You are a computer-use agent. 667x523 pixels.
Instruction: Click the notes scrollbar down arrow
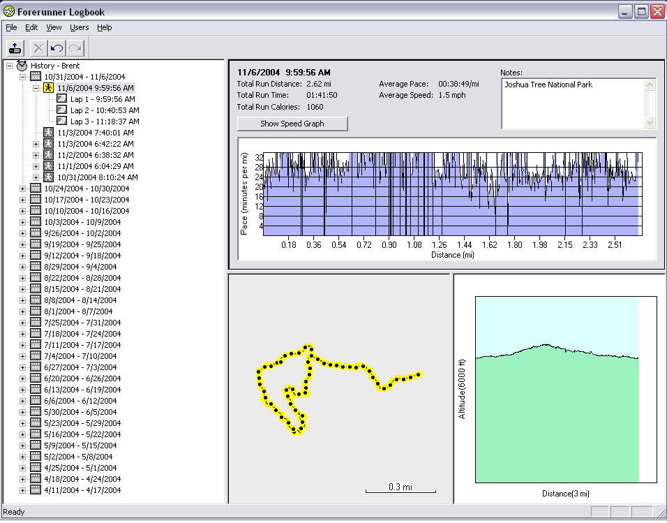[x=650, y=123]
